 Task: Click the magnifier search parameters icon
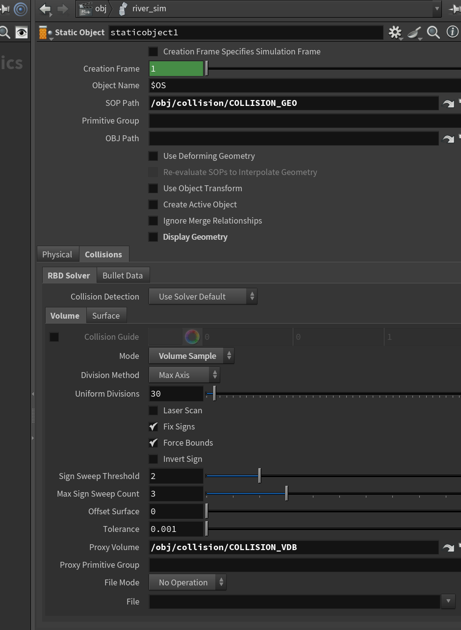(x=433, y=32)
